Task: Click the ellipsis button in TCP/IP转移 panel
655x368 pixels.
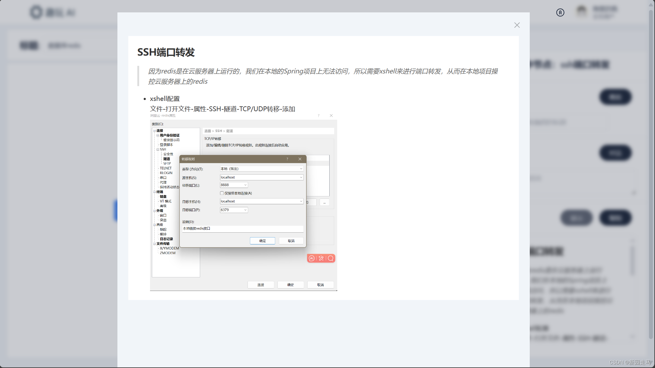Action: (x=324, y=202)
